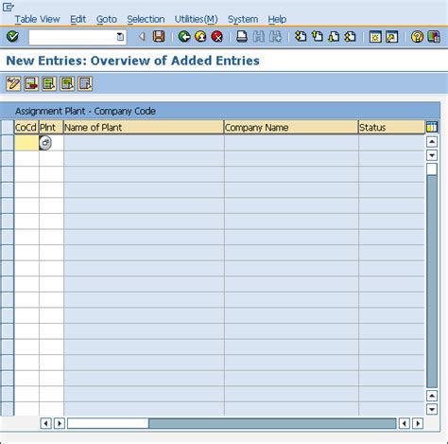The image size is (448, 444).
Task: Click the Name of Plant column header
Action: tap(144, 127)
